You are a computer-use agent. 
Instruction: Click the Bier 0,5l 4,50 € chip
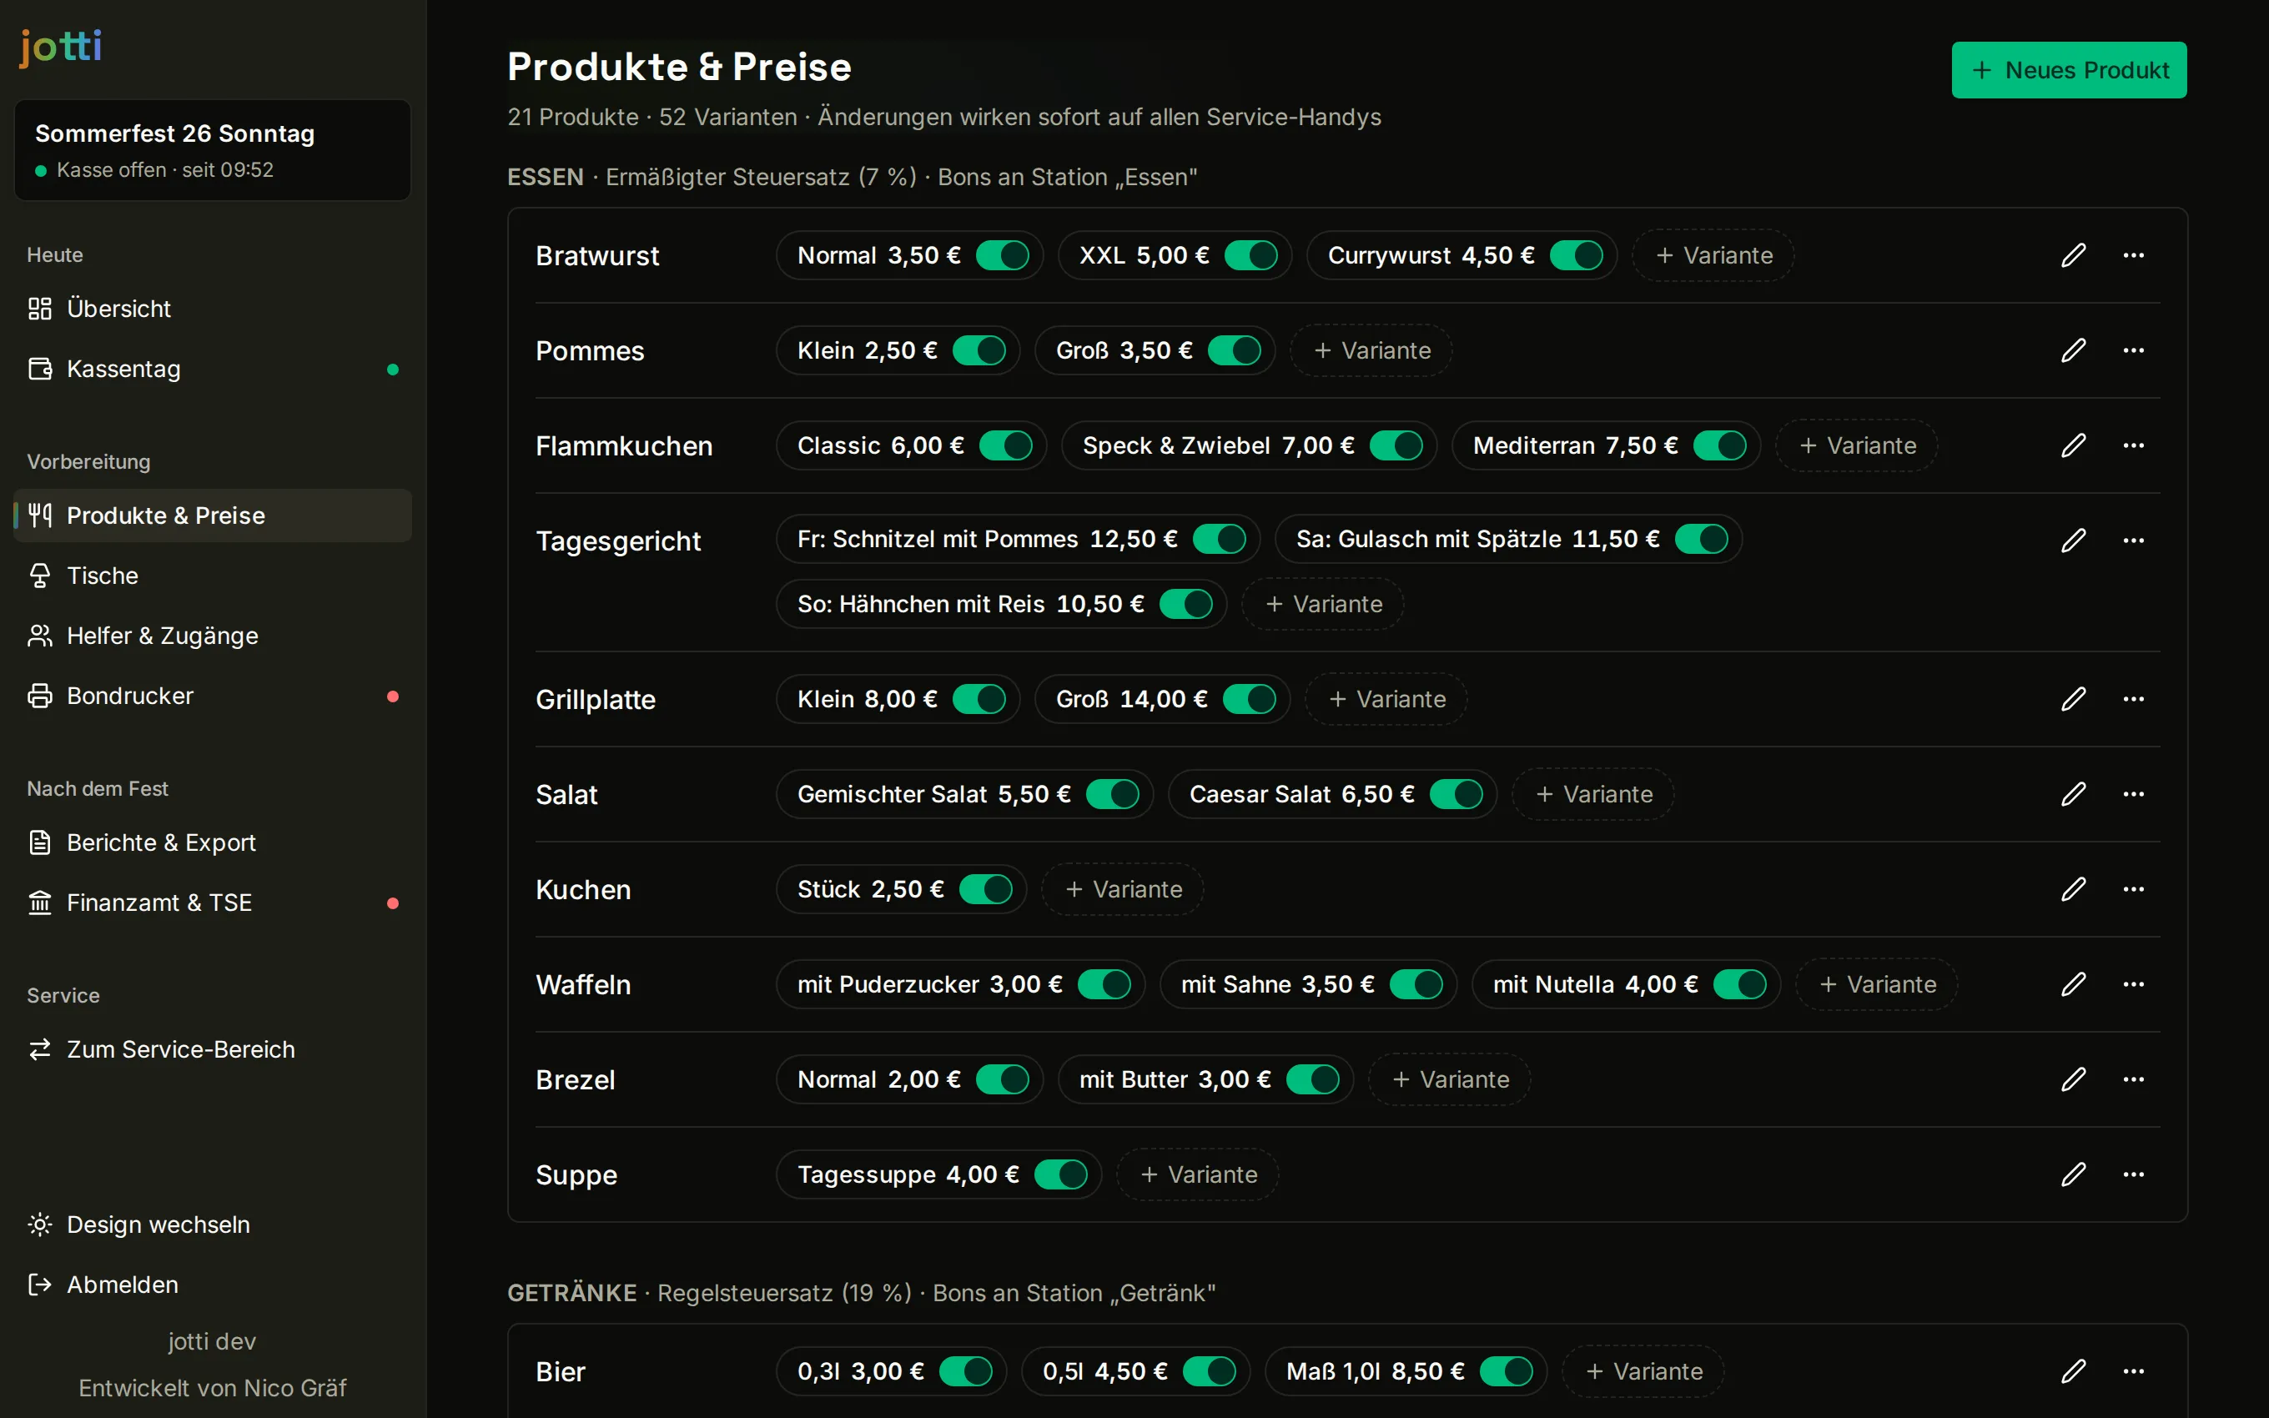(x=1134, y=1371)
